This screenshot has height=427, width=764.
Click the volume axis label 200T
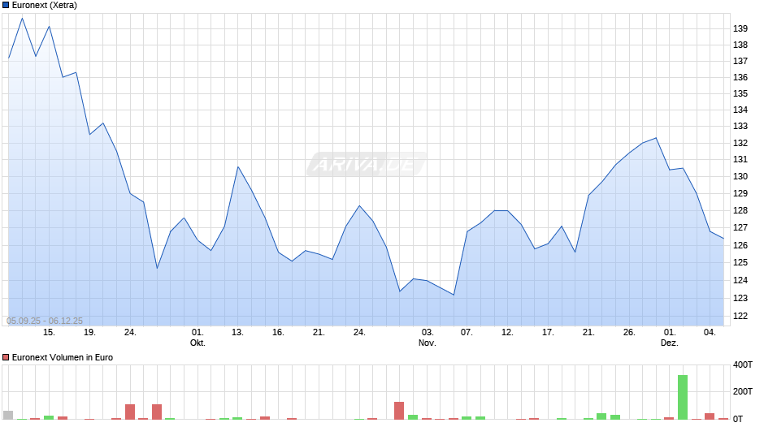pos(743,391)
